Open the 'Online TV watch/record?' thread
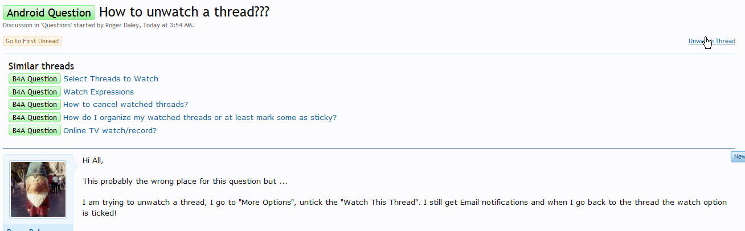This screenshot has height=231, width=745. (x=110, y=131)
